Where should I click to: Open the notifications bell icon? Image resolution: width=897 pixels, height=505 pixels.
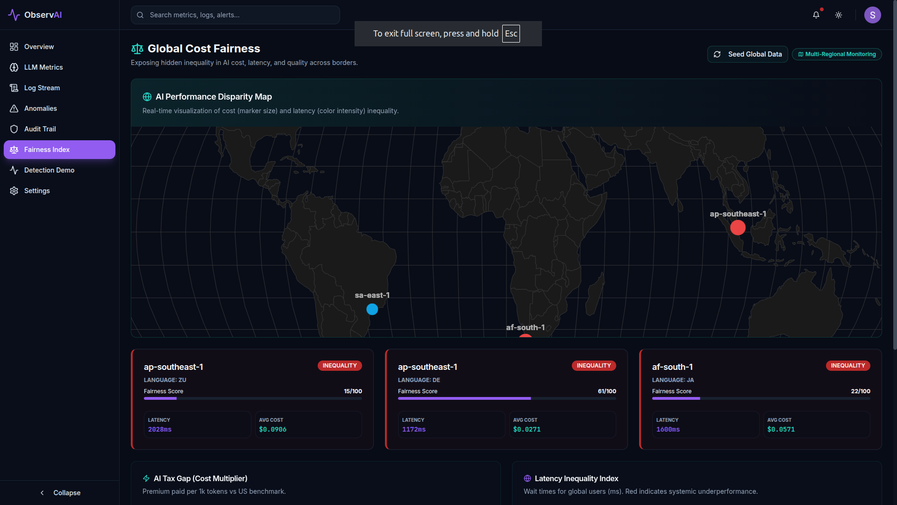tap(816, 14)
